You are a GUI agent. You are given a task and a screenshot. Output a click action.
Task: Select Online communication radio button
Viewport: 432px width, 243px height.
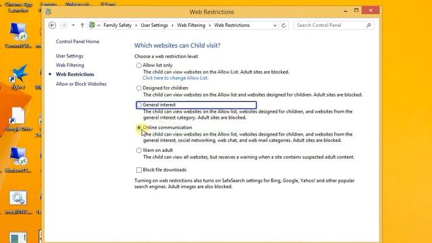pyautogui.click(x=139, y=128)
